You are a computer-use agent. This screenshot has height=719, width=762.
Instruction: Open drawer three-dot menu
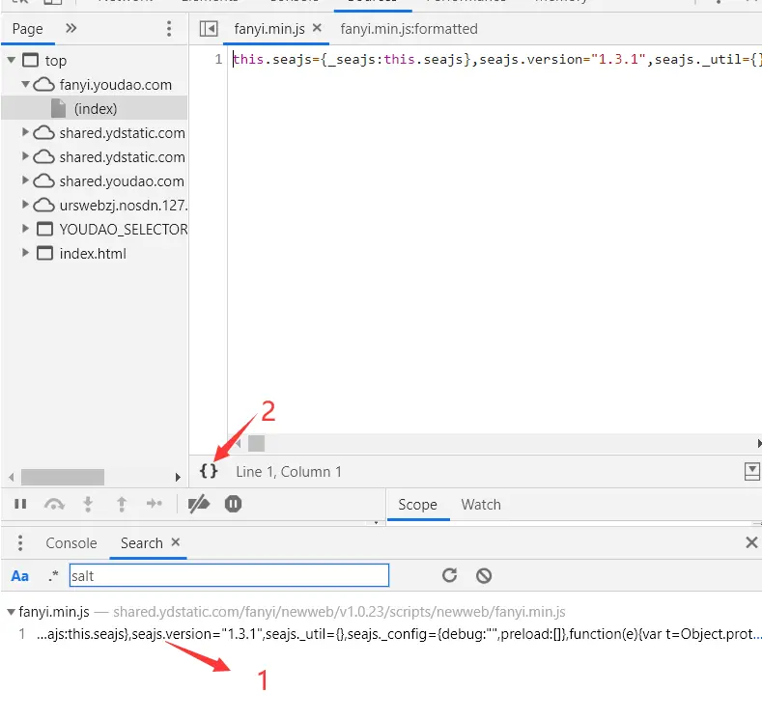tap(20, 542)
